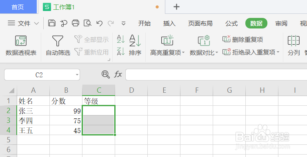This screenshot has width=307, height=157.
Task: Click cell with score 75
Action: (x=66, y=120)
